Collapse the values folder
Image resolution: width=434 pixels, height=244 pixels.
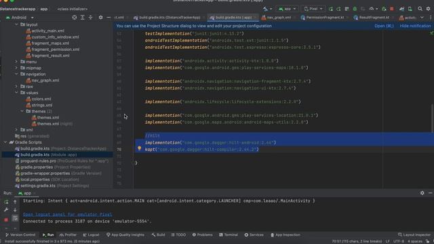click(16, 93)
